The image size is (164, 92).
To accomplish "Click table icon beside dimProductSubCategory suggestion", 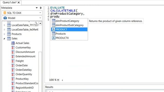I will (x=54, y=25).
